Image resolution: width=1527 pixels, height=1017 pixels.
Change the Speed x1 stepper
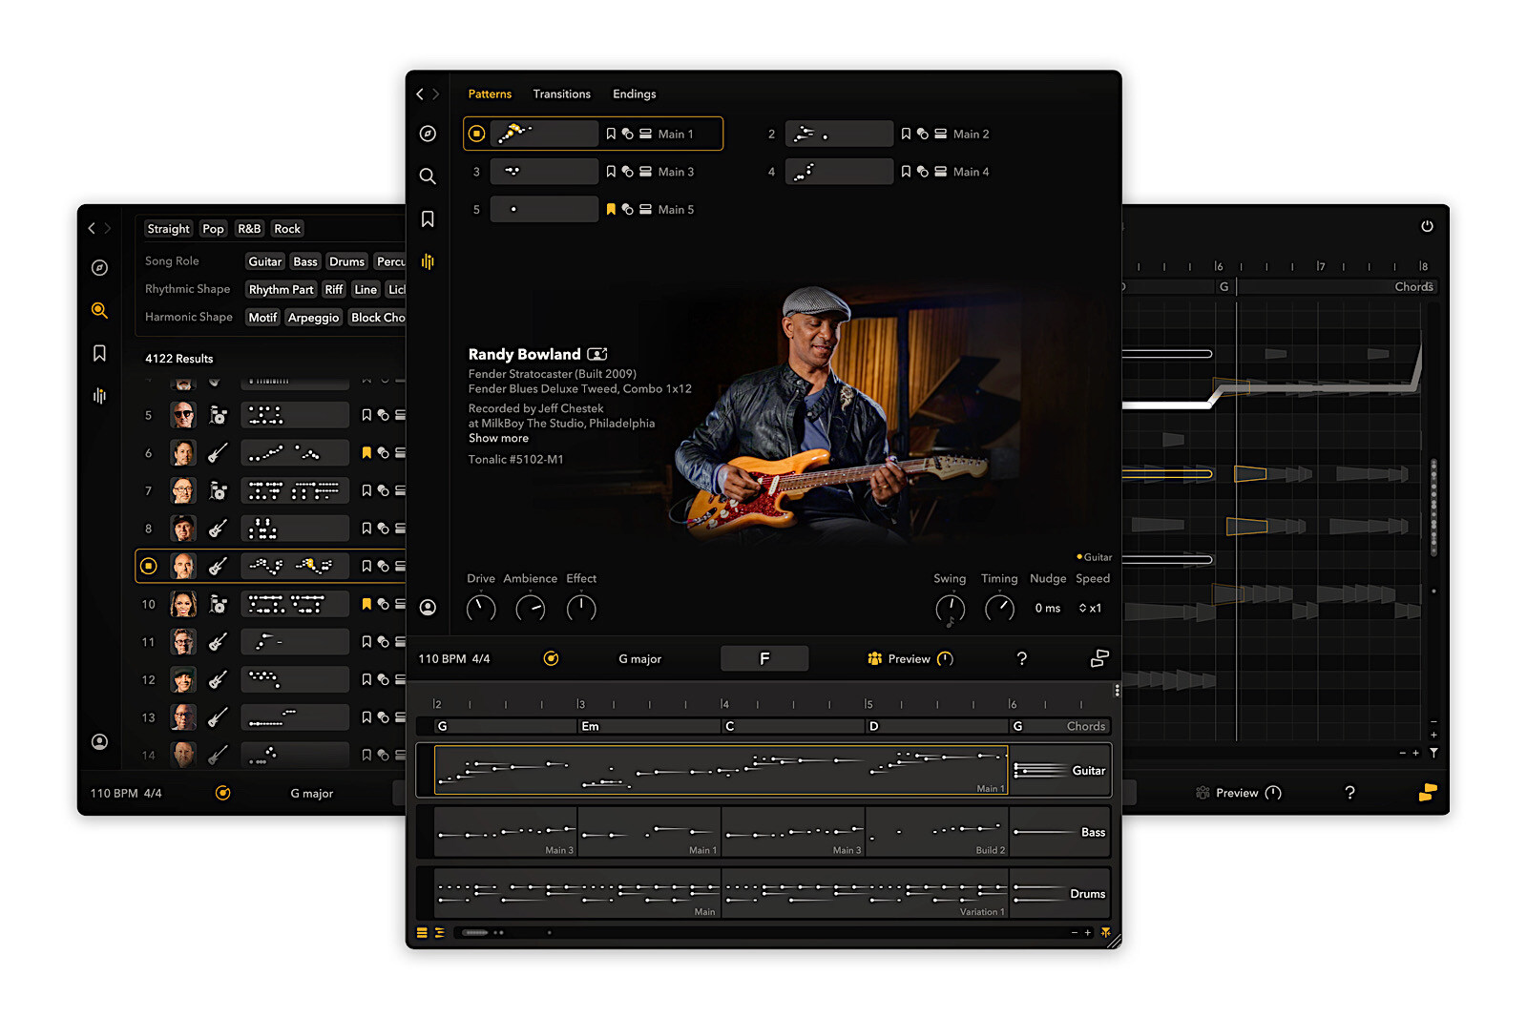[x=1090, y=608]
